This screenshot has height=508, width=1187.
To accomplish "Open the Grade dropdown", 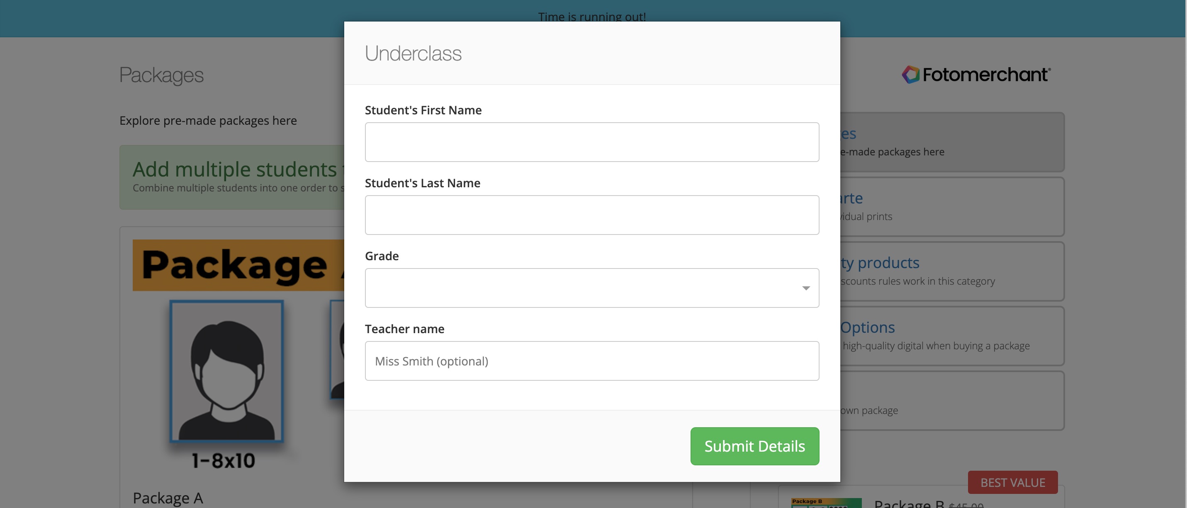I will [592, 288].
